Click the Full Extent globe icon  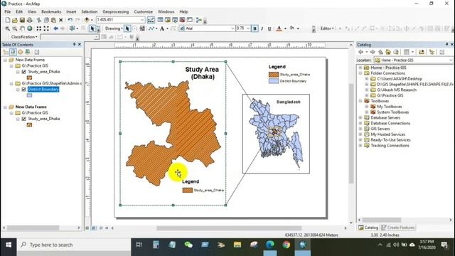30,28
